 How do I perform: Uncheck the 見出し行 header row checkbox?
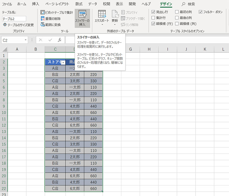click(154, 12)
